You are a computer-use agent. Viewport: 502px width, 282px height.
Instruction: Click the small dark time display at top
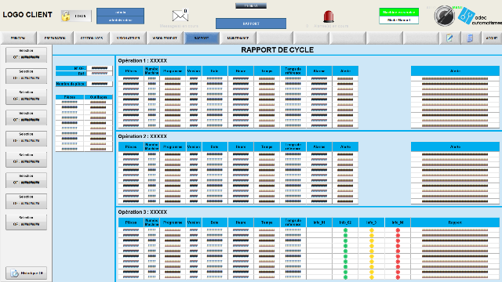pos(251,5)
